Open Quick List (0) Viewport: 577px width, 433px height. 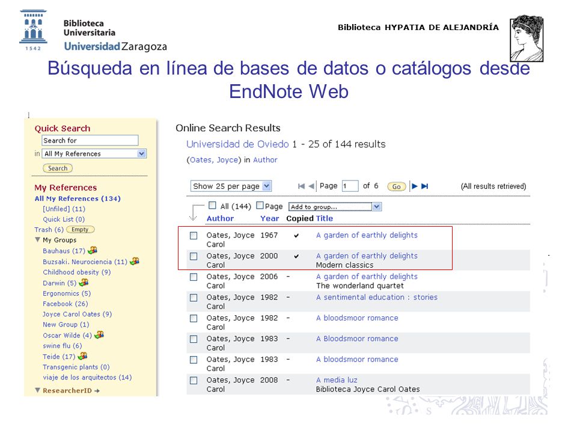point(64,219)
